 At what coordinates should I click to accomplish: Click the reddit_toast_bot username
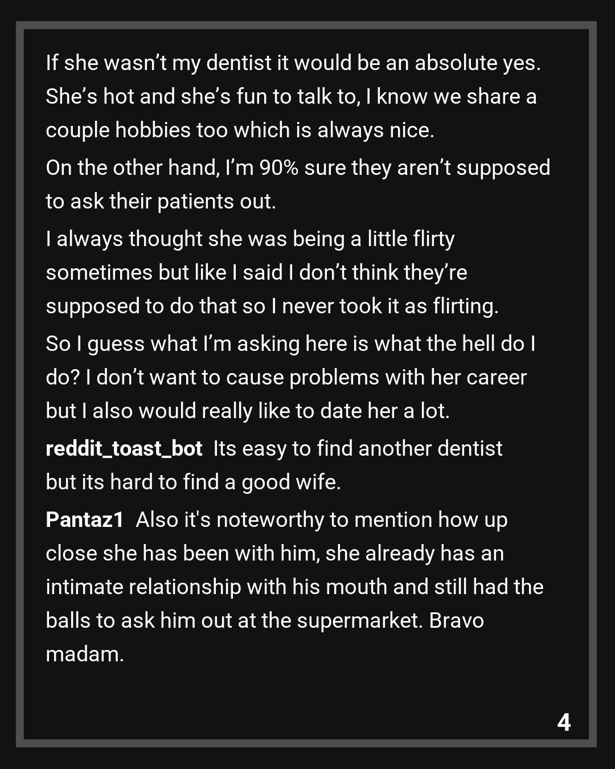(124, 449)
